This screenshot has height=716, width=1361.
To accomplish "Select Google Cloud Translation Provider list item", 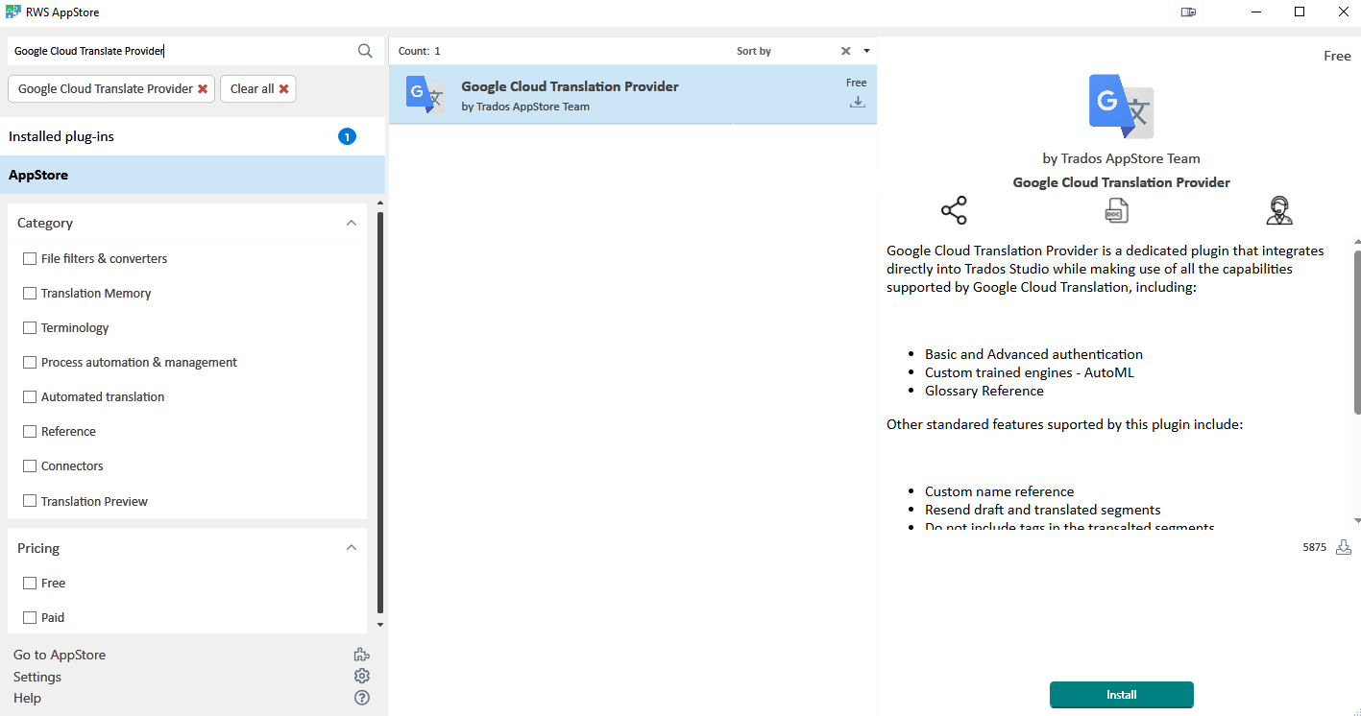I will pyautogui.click(x=633, y=95).
